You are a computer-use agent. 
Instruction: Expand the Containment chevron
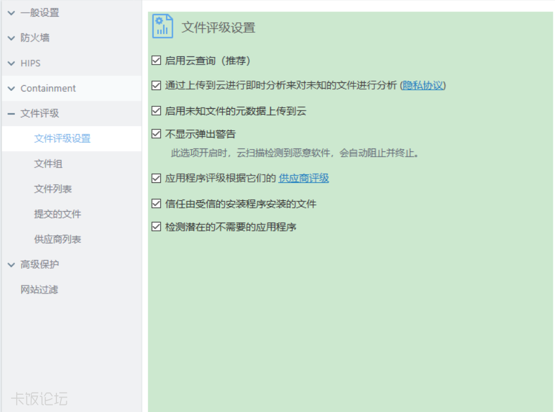coord(12,89)
